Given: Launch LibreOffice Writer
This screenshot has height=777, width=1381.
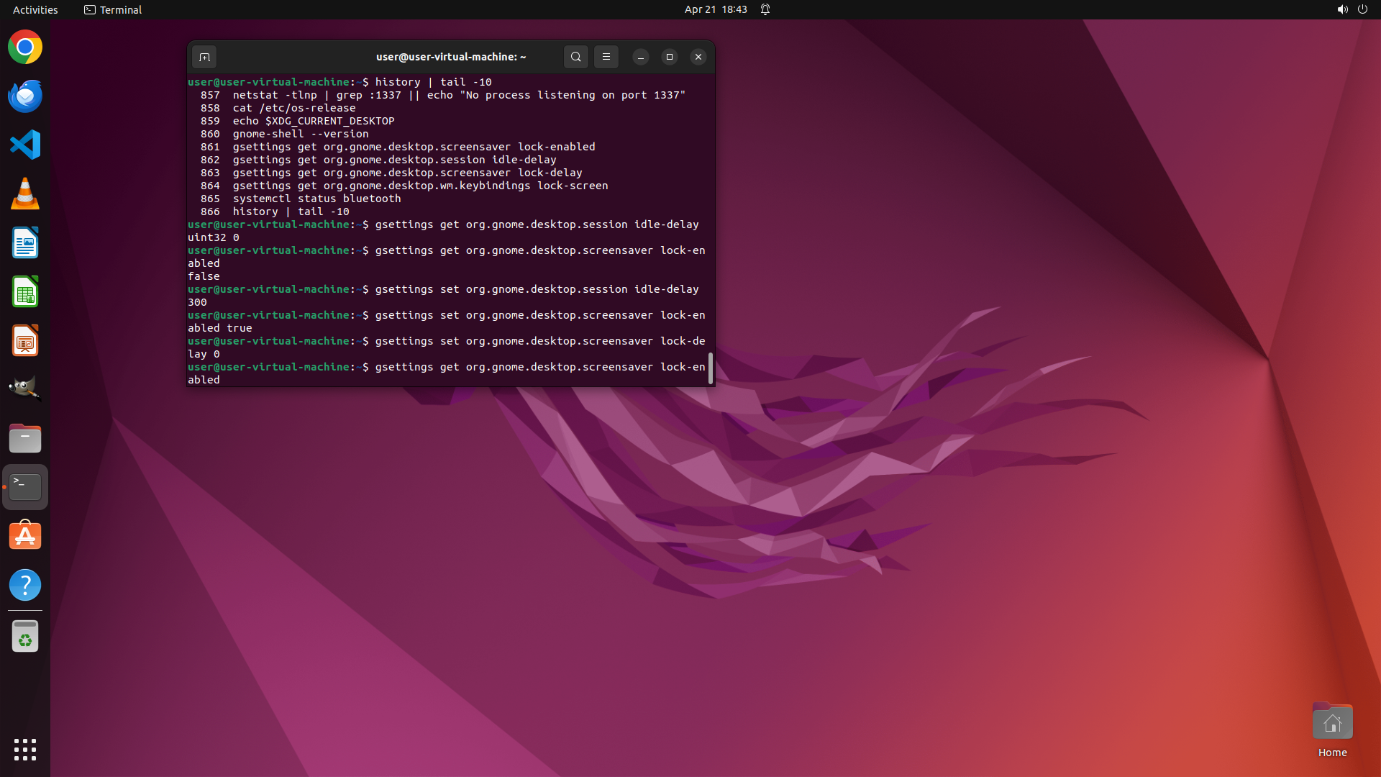Looking at the screenshot, I should coord(25,242).
